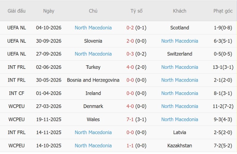
Task: Click the 4-0 score for Turkey match
Action: click(130, 67)
